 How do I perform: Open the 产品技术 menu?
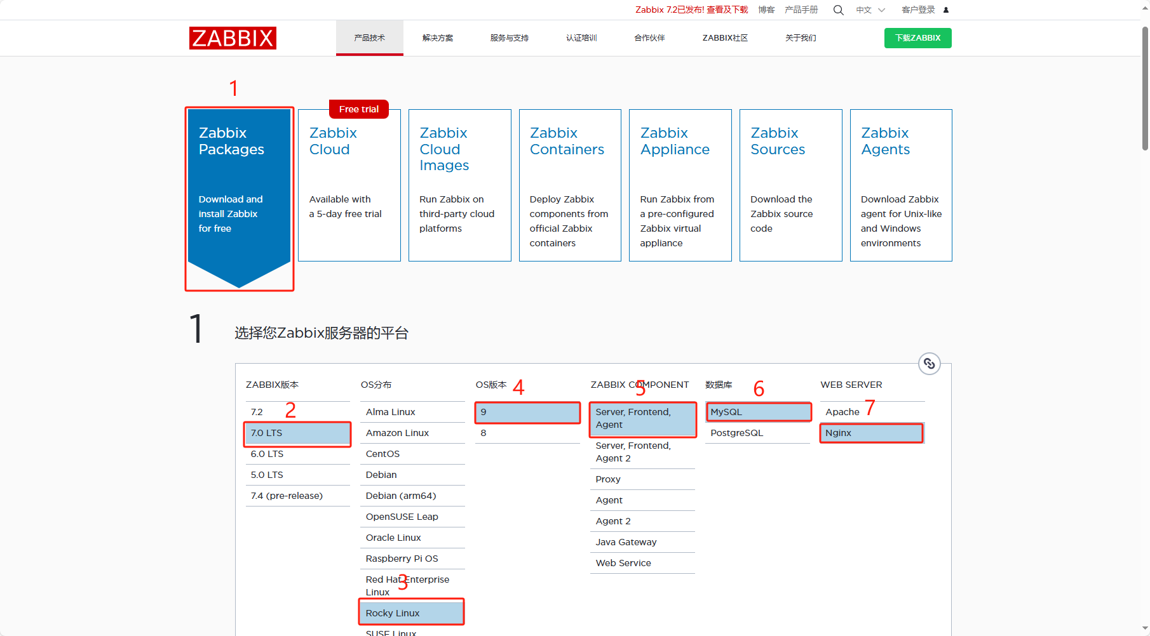tap(370, 38)
